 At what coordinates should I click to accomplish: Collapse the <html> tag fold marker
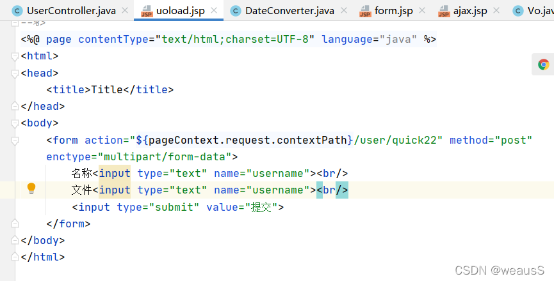point(15,56)
